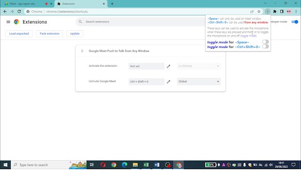Click the share page icon in address bar
Image resolution: width=301 pixels, height=188 pixels.
[x=252, y=11]
